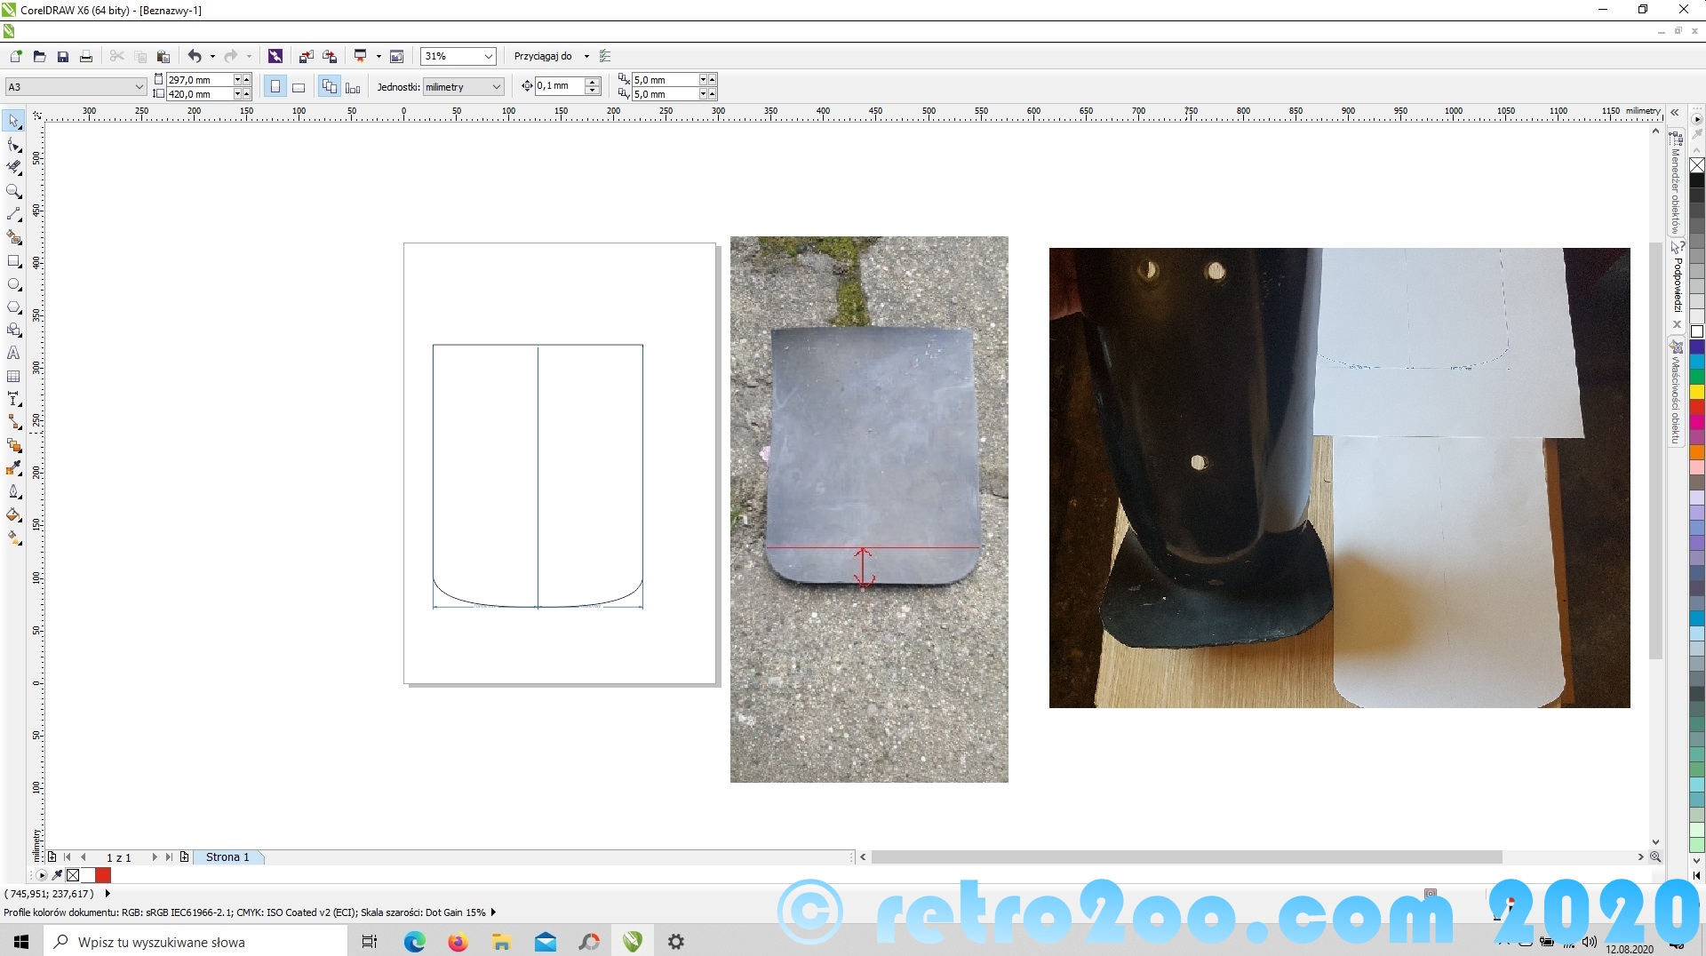Choose the Text tool

pyautogui.click(x=14, y=353)
